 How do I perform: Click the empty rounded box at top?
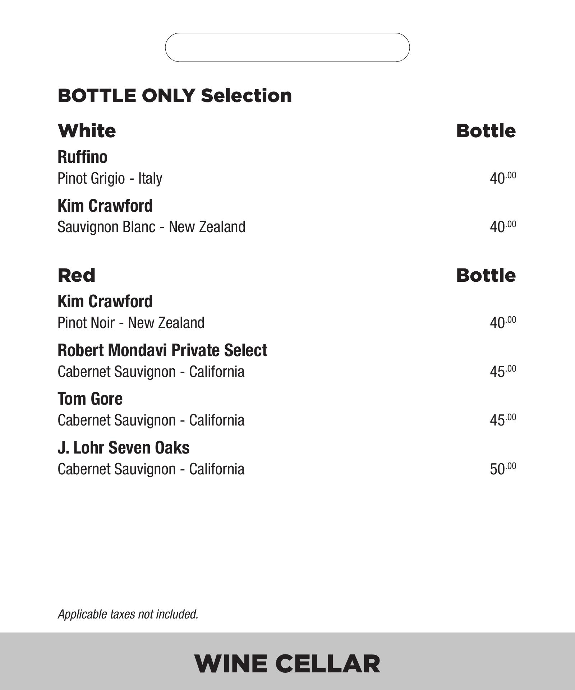(x=287, y=47)
